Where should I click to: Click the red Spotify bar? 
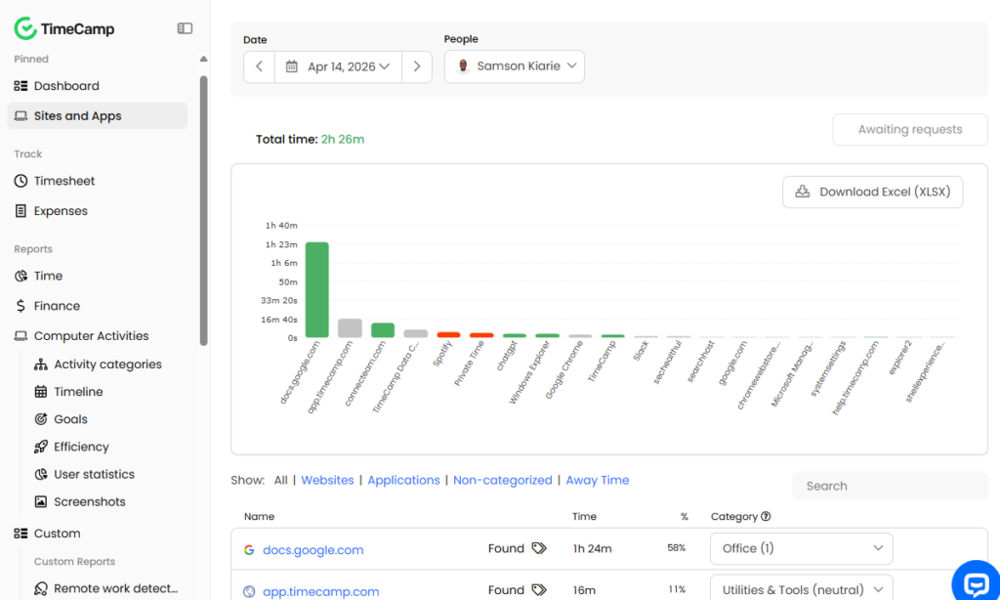[x=448, y=334]
